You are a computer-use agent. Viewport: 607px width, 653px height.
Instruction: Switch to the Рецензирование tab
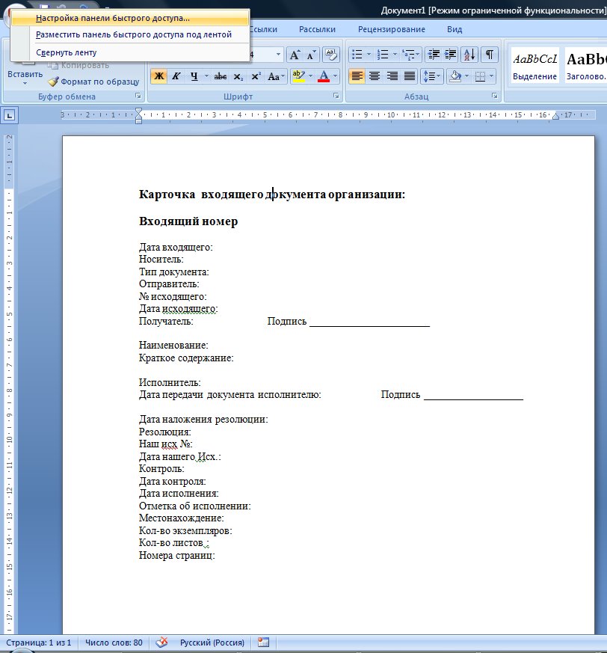[x=392, y=30]
